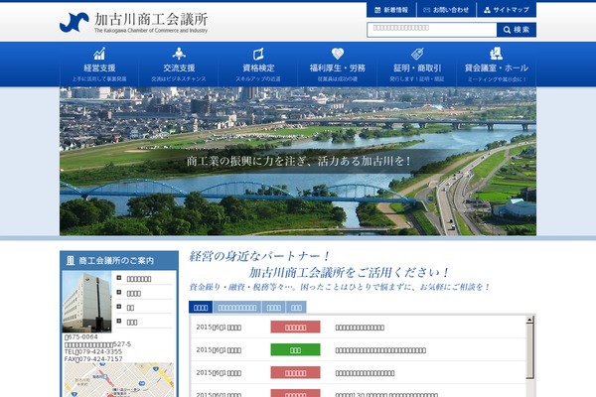Viewport: 596px width, 397px height.
Task: Click news list scrollbar up arrow
Action: pyautogui.click(x=529, y=320)
